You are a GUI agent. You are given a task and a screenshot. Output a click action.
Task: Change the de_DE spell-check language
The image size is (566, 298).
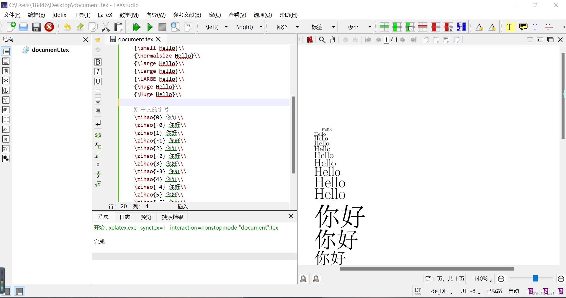[x=442, y=291]
